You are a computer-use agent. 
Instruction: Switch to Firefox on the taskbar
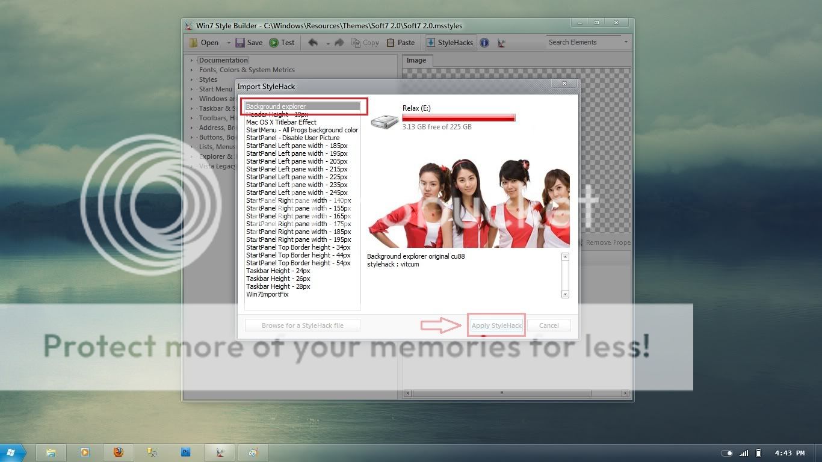[x=119, y=452]
